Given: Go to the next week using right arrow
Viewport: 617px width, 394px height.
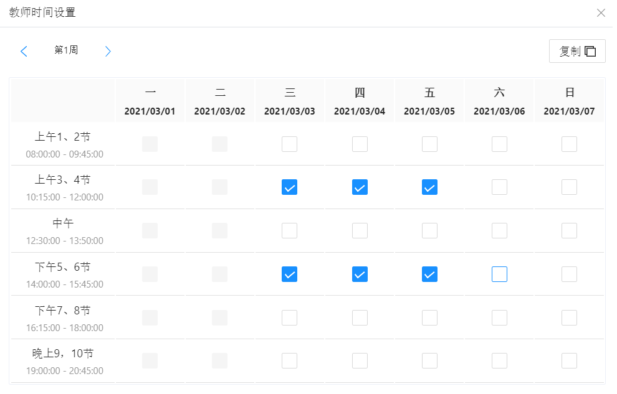Looking at the screenshot, I should point(108,51).
